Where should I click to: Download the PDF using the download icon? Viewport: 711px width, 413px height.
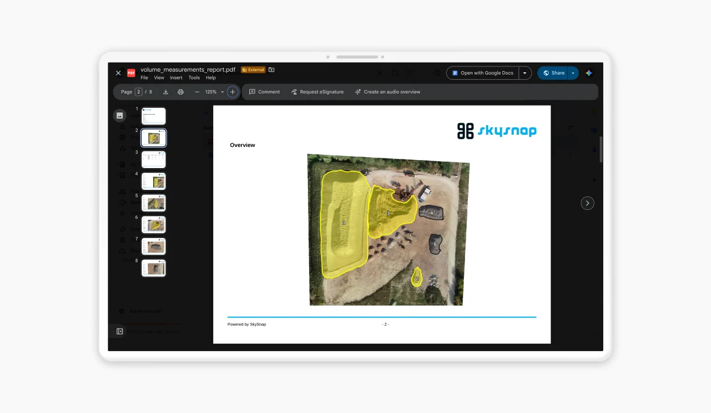click(x=166, y=92)
